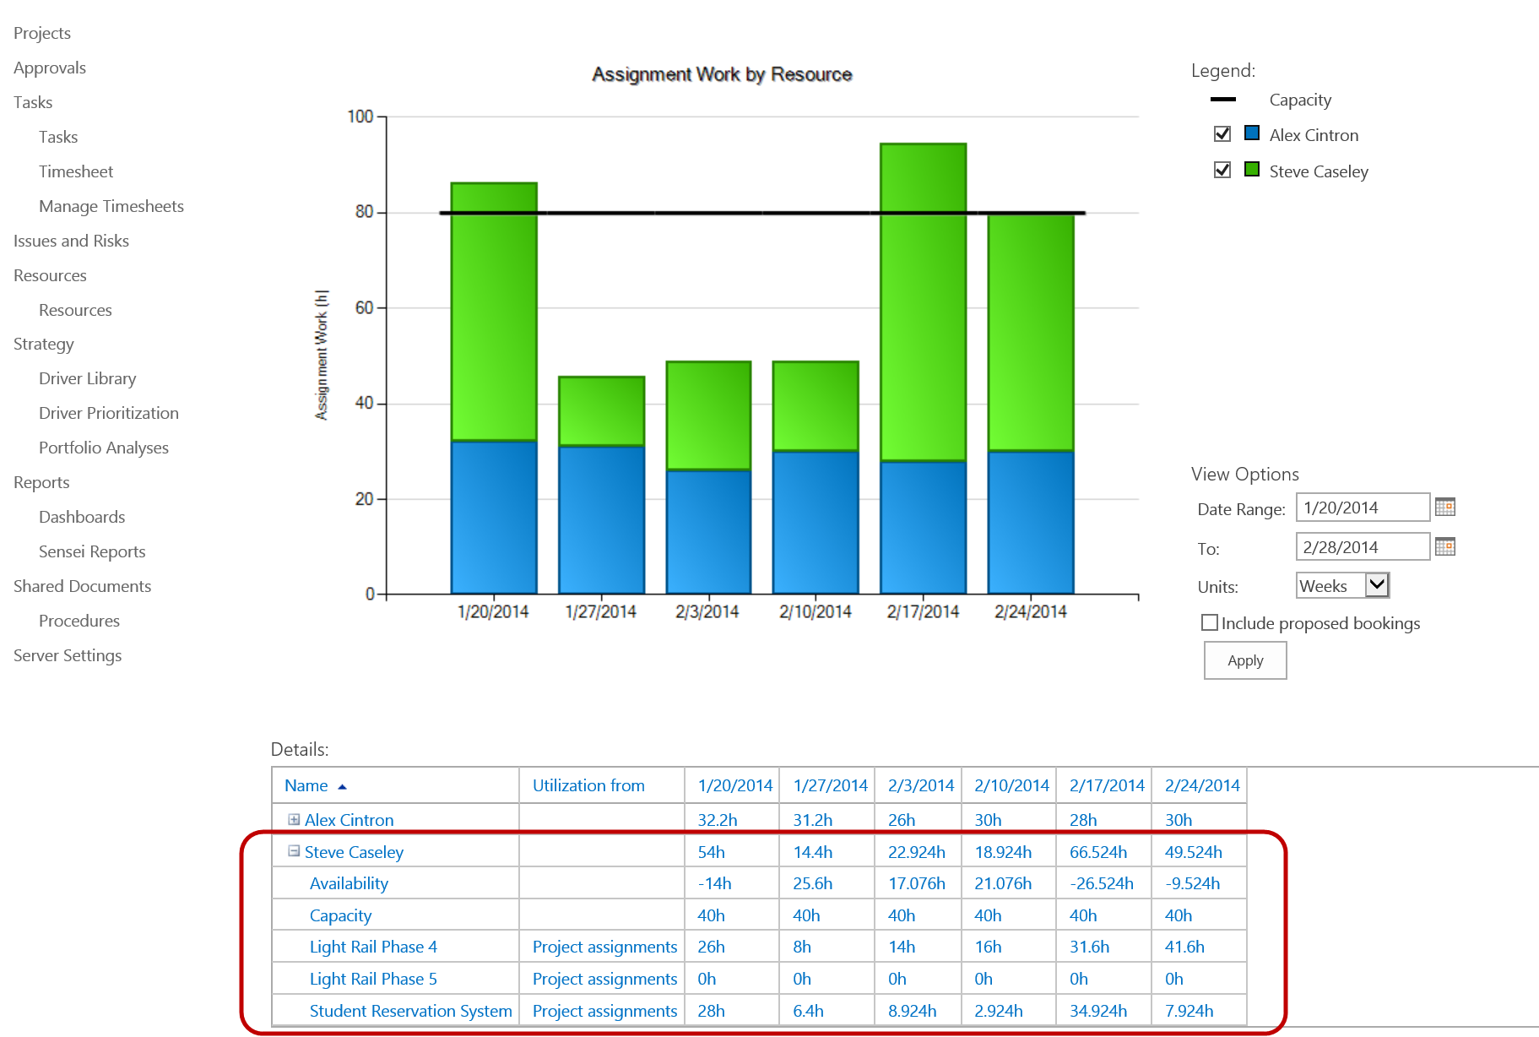Viewport: 1539px width, 1037px height.
Task: Open the To date calendar picker
Action: pos(1444,546)
